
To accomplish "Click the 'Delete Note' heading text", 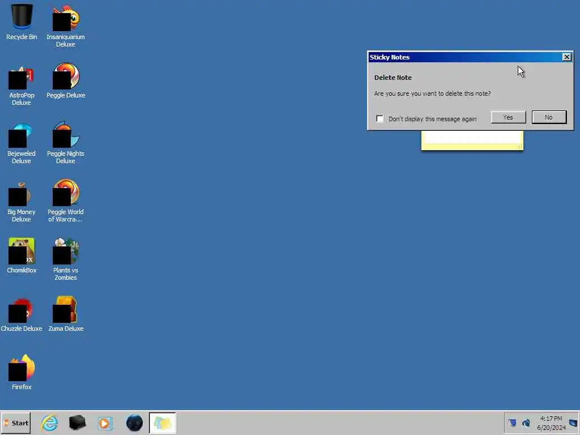I will coord(393,78).
